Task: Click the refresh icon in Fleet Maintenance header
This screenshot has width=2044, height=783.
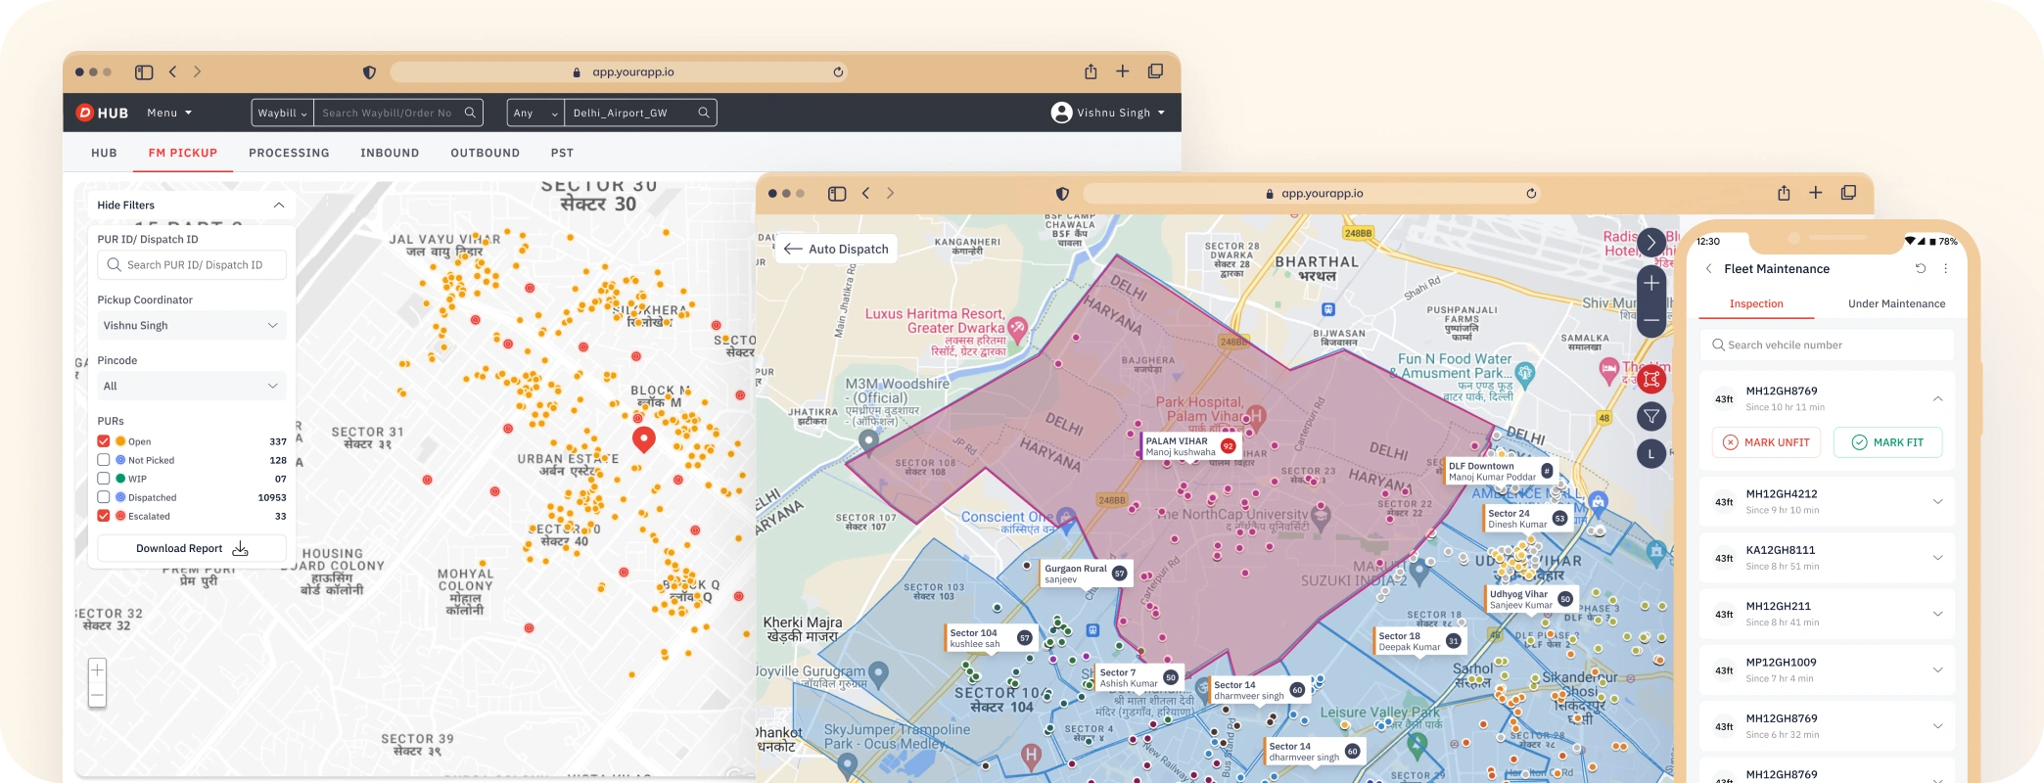Action: (x=1920, y=268)
